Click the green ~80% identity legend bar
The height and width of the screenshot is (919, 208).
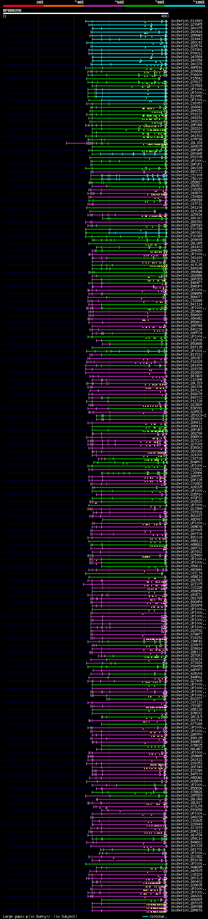click(144, 6)
